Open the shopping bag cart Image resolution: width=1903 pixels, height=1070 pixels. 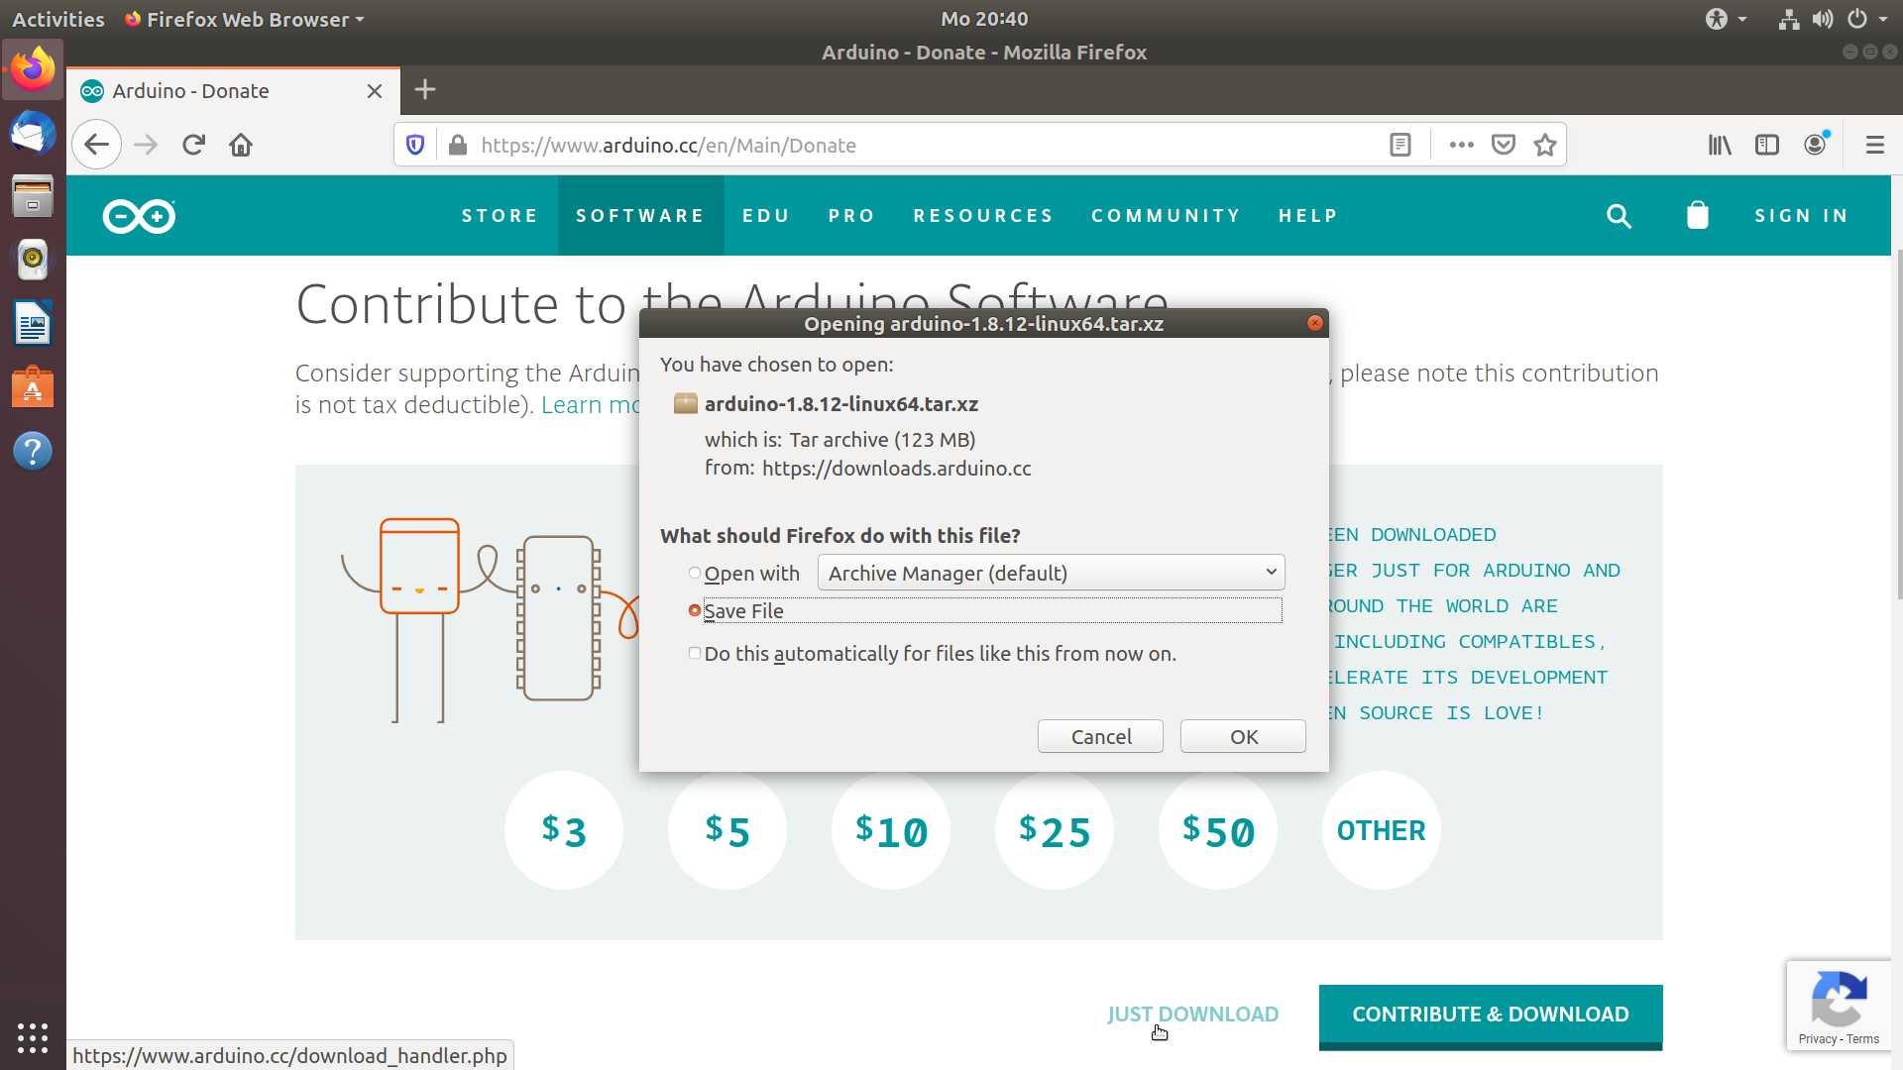(1698, 215)
